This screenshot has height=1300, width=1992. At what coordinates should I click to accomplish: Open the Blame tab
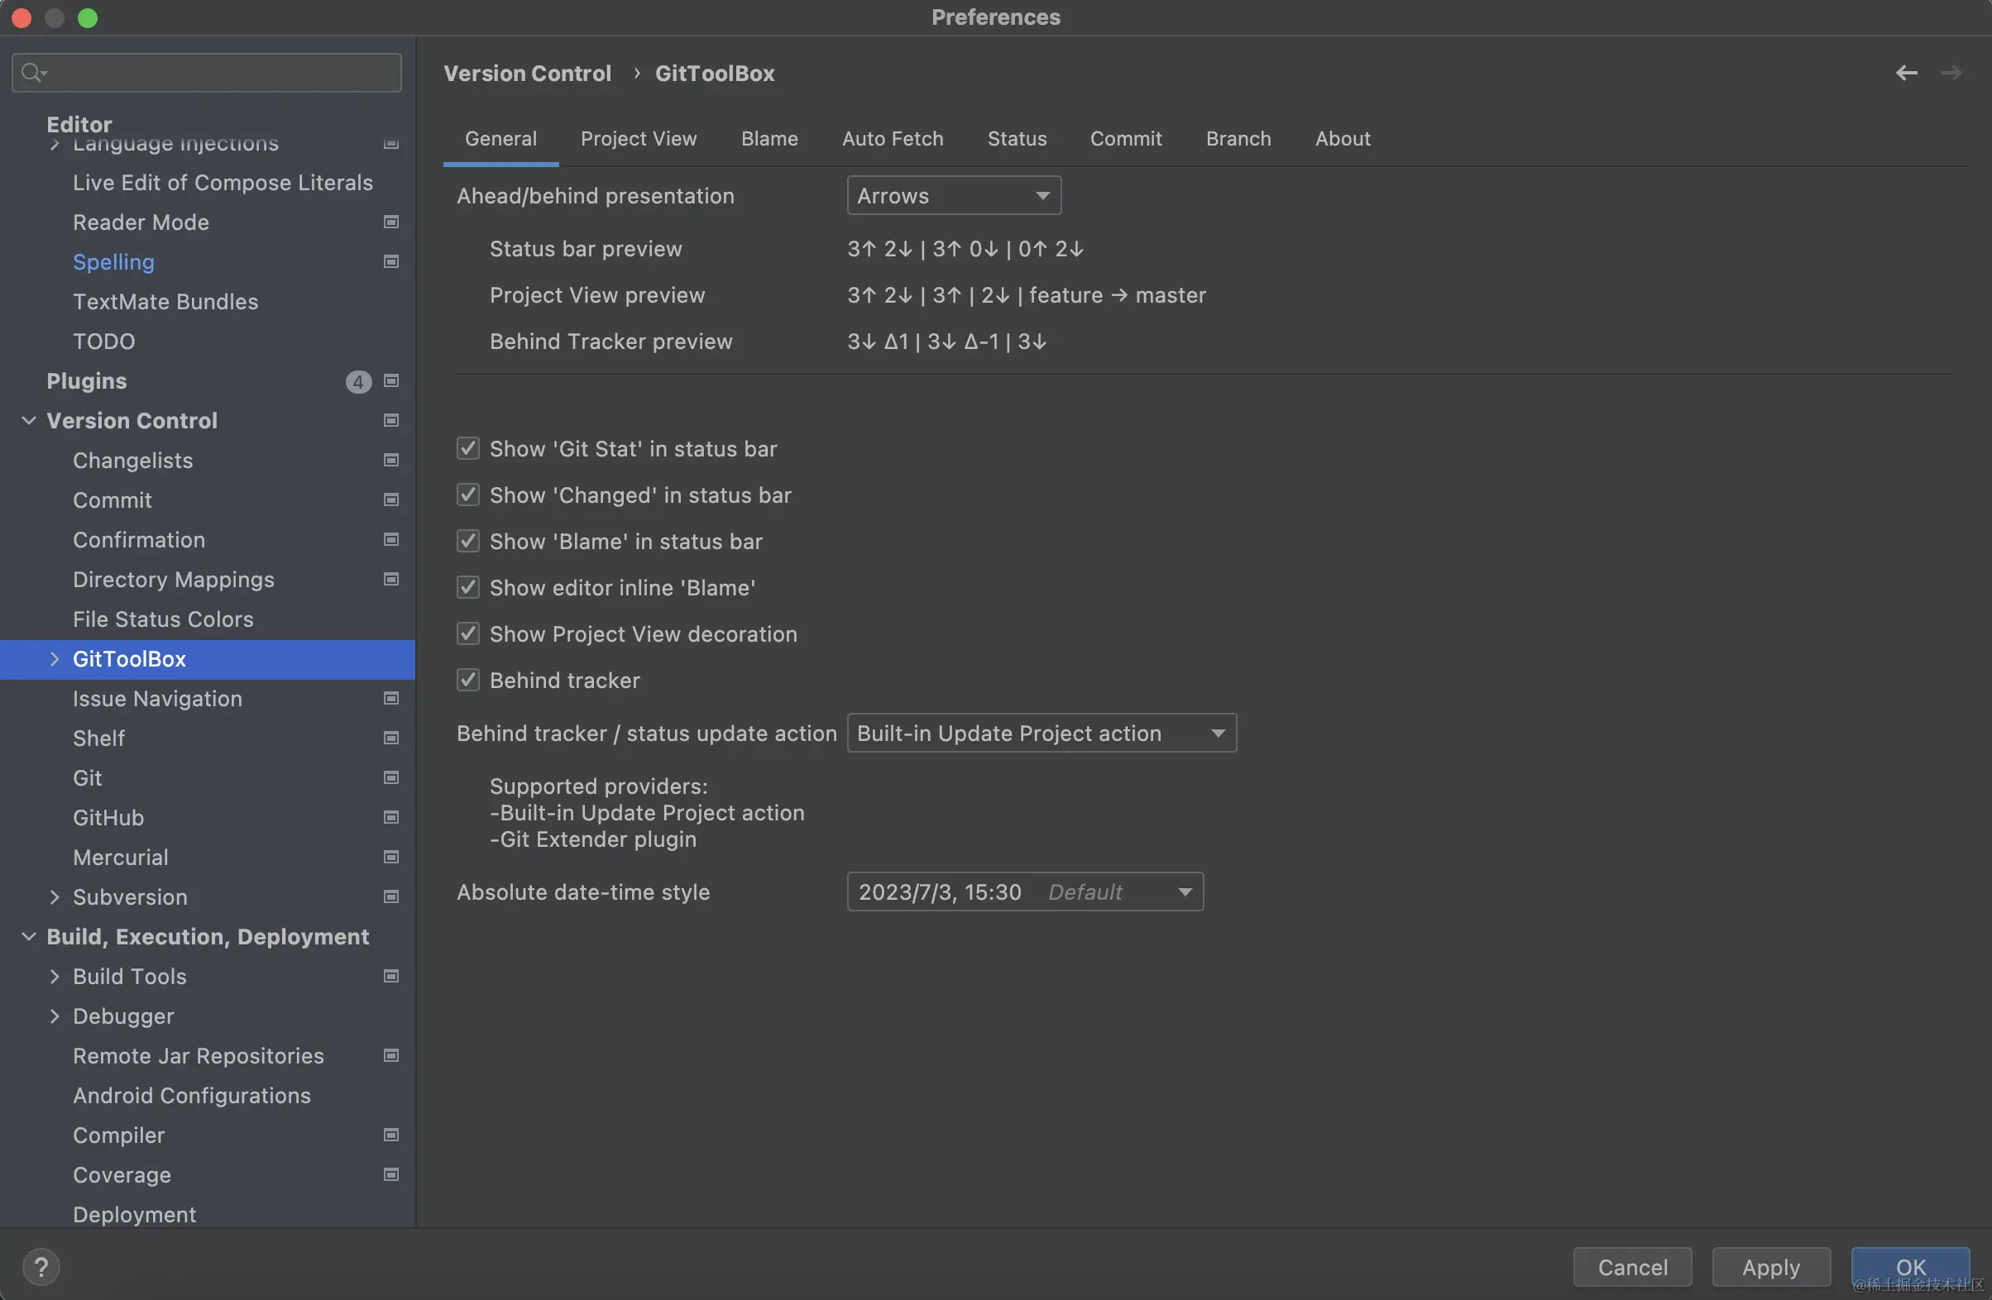click(769, 139)
